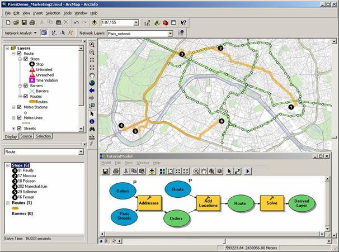This screenshot has width=339, height=252.
Task: Show the Network Analyst window icon
Action: click(44, 33)
